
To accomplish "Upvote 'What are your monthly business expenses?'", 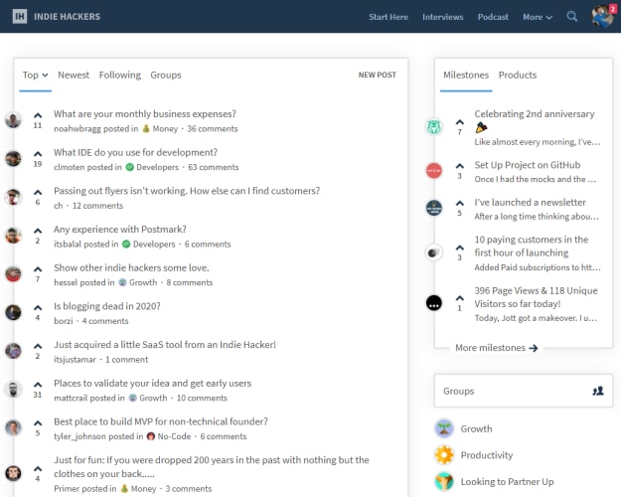I will (x=38, y=115).
